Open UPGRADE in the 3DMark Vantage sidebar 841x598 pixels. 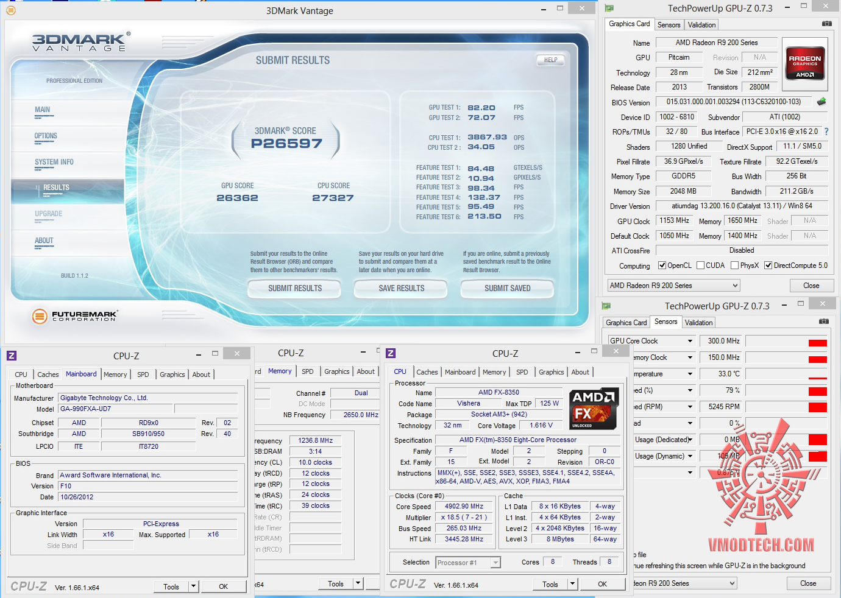[x=49, y=214]
